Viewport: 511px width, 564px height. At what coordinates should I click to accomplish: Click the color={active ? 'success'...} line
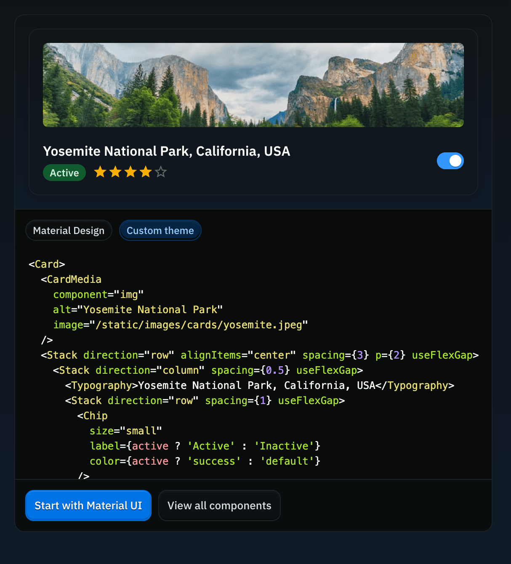click(x=205, y=461)
